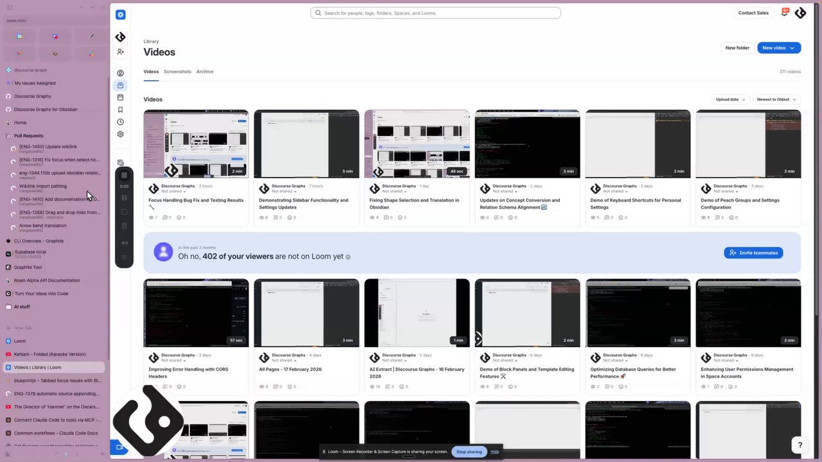Click the invite people icon in sidebar

click(x=120, y=51)
